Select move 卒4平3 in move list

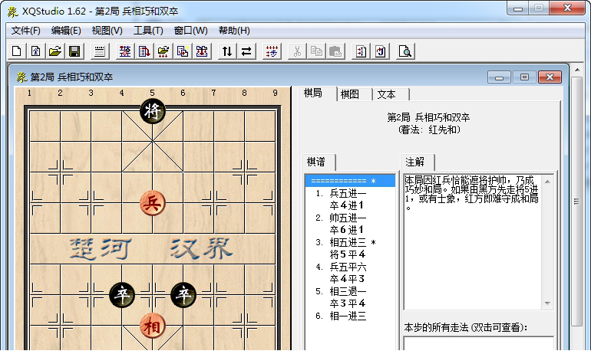click(347, 279)
